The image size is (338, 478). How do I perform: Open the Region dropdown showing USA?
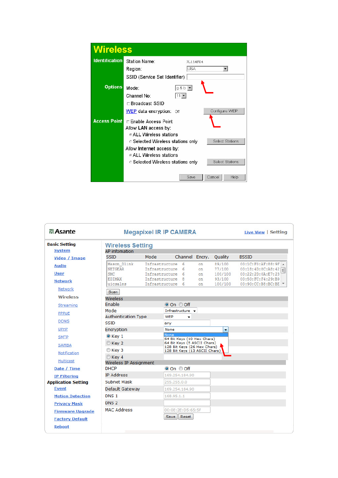pyautogui.click(x=207, y=69)
